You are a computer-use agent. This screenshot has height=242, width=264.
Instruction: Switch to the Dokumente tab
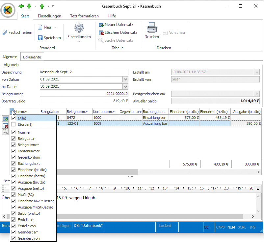click(x=32, y=57)
